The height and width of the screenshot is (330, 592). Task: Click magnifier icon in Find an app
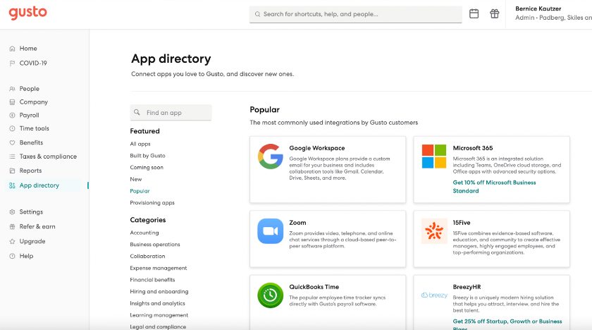(x=137, y=113)
